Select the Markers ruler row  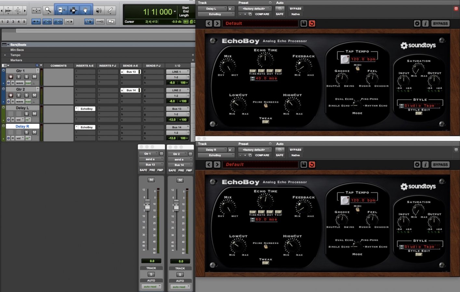point(16,60)
